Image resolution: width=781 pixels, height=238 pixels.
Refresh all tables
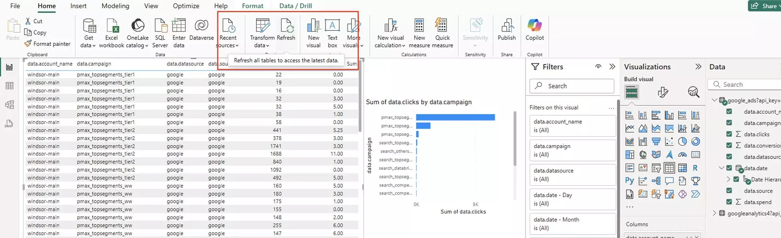pyautogui.click(x=286, y=30)
